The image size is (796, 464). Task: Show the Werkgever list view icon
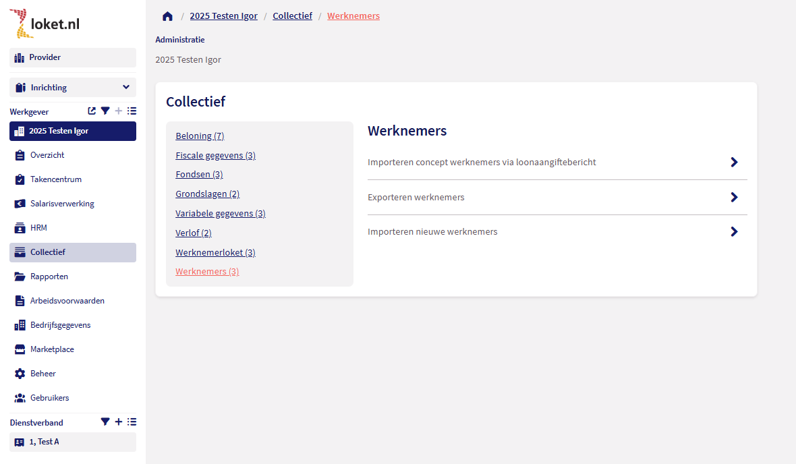pos(132,111)
